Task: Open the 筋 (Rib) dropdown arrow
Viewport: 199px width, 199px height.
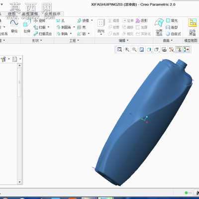Action: tap(89, 34)
